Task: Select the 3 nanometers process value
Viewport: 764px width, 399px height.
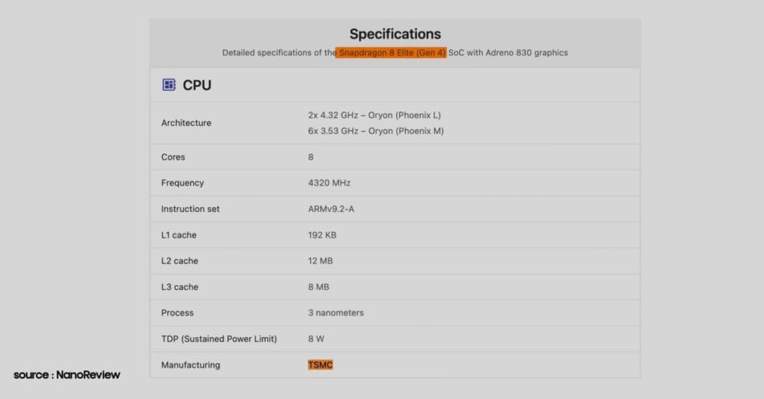Action: point(336,313)
